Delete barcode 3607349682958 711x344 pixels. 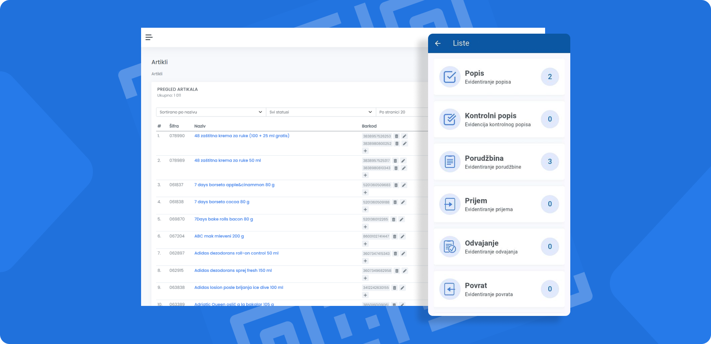(397, 271)
